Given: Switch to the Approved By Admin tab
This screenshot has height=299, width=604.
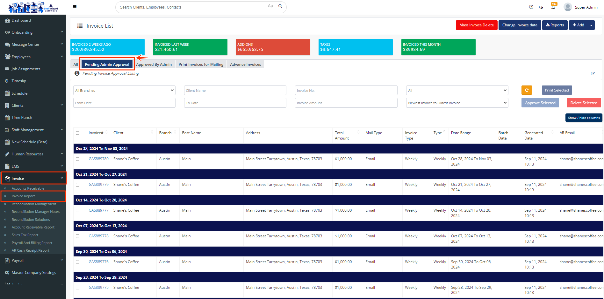Looking at the screenshot, I should [154, 64].
